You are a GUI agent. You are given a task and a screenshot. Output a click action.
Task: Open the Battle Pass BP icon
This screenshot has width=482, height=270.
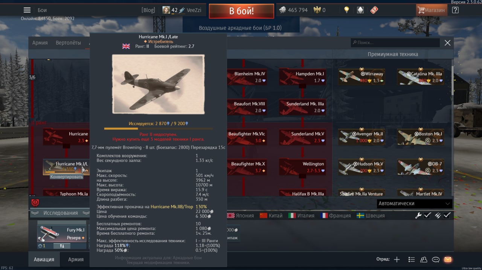point(374,10)
